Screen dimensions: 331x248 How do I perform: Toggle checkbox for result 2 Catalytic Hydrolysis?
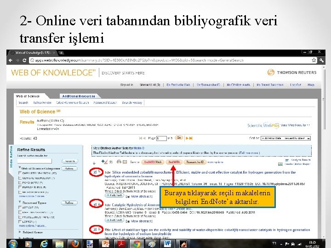pyautogui.click(x=95, y=204)
